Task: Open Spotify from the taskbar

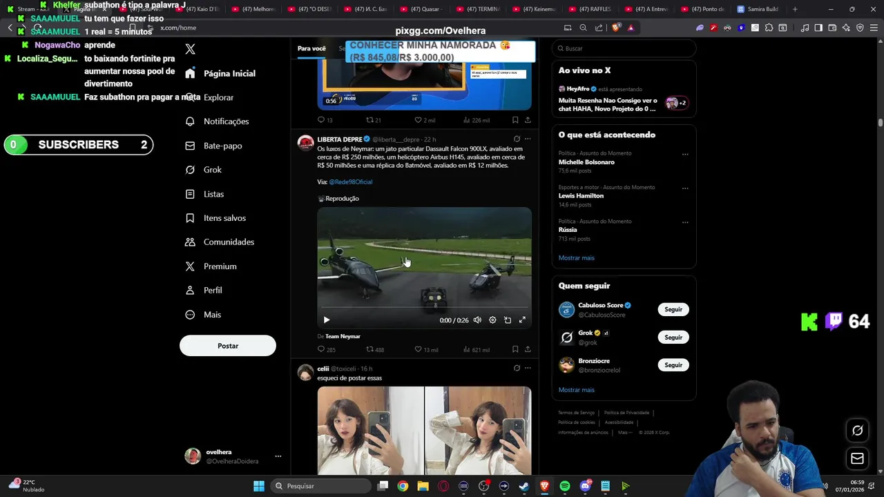Action: (x=565, y=486)
